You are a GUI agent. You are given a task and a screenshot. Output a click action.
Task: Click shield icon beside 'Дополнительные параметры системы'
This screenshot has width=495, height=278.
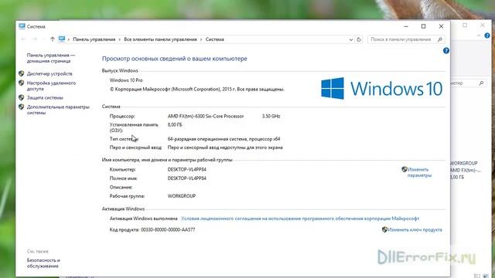click(21, 107)
